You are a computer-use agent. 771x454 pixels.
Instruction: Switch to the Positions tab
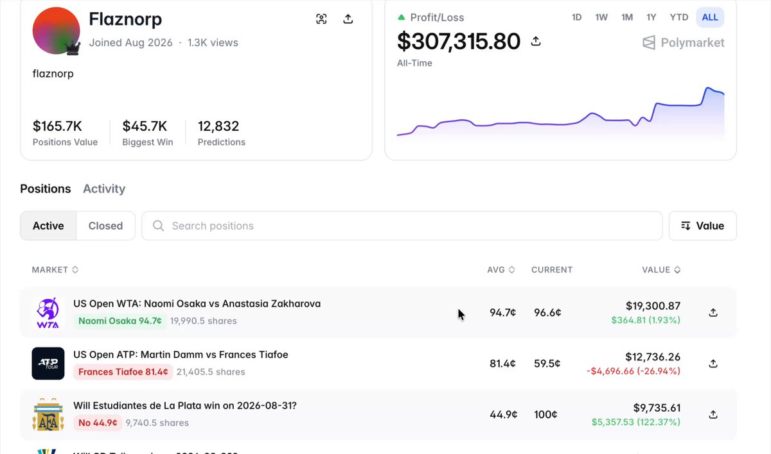46,189
